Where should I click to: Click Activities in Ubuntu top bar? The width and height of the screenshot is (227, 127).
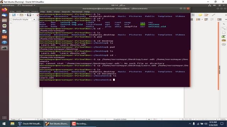(x=8, y=5)
